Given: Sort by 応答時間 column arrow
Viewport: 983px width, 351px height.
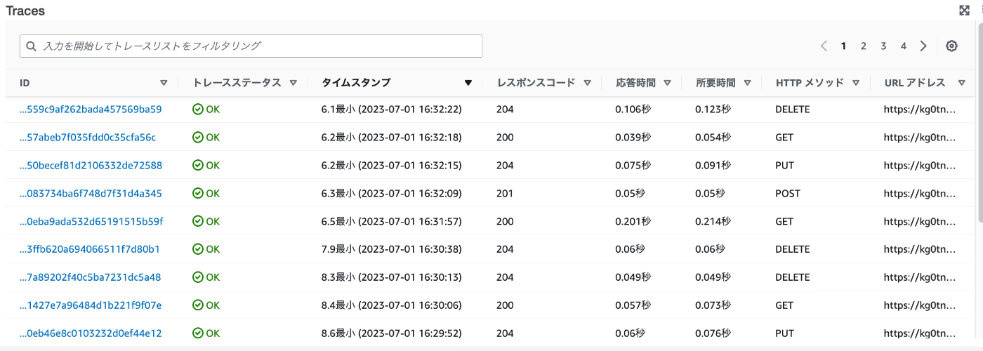Looking at the screenshot, I should pyautogui.click(x=667, y=83).
